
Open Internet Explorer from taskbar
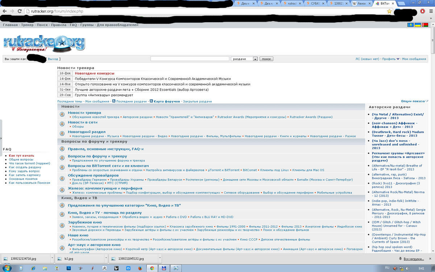point(33,268)
